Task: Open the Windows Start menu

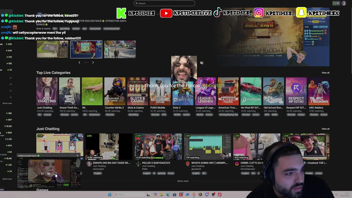Action: [109, 194]
